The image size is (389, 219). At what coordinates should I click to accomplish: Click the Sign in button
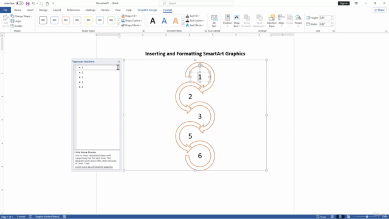coord(343,4)
